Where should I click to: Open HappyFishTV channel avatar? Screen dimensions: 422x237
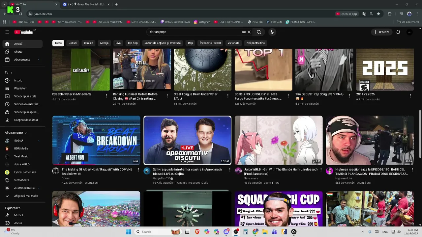coord(147,171)
